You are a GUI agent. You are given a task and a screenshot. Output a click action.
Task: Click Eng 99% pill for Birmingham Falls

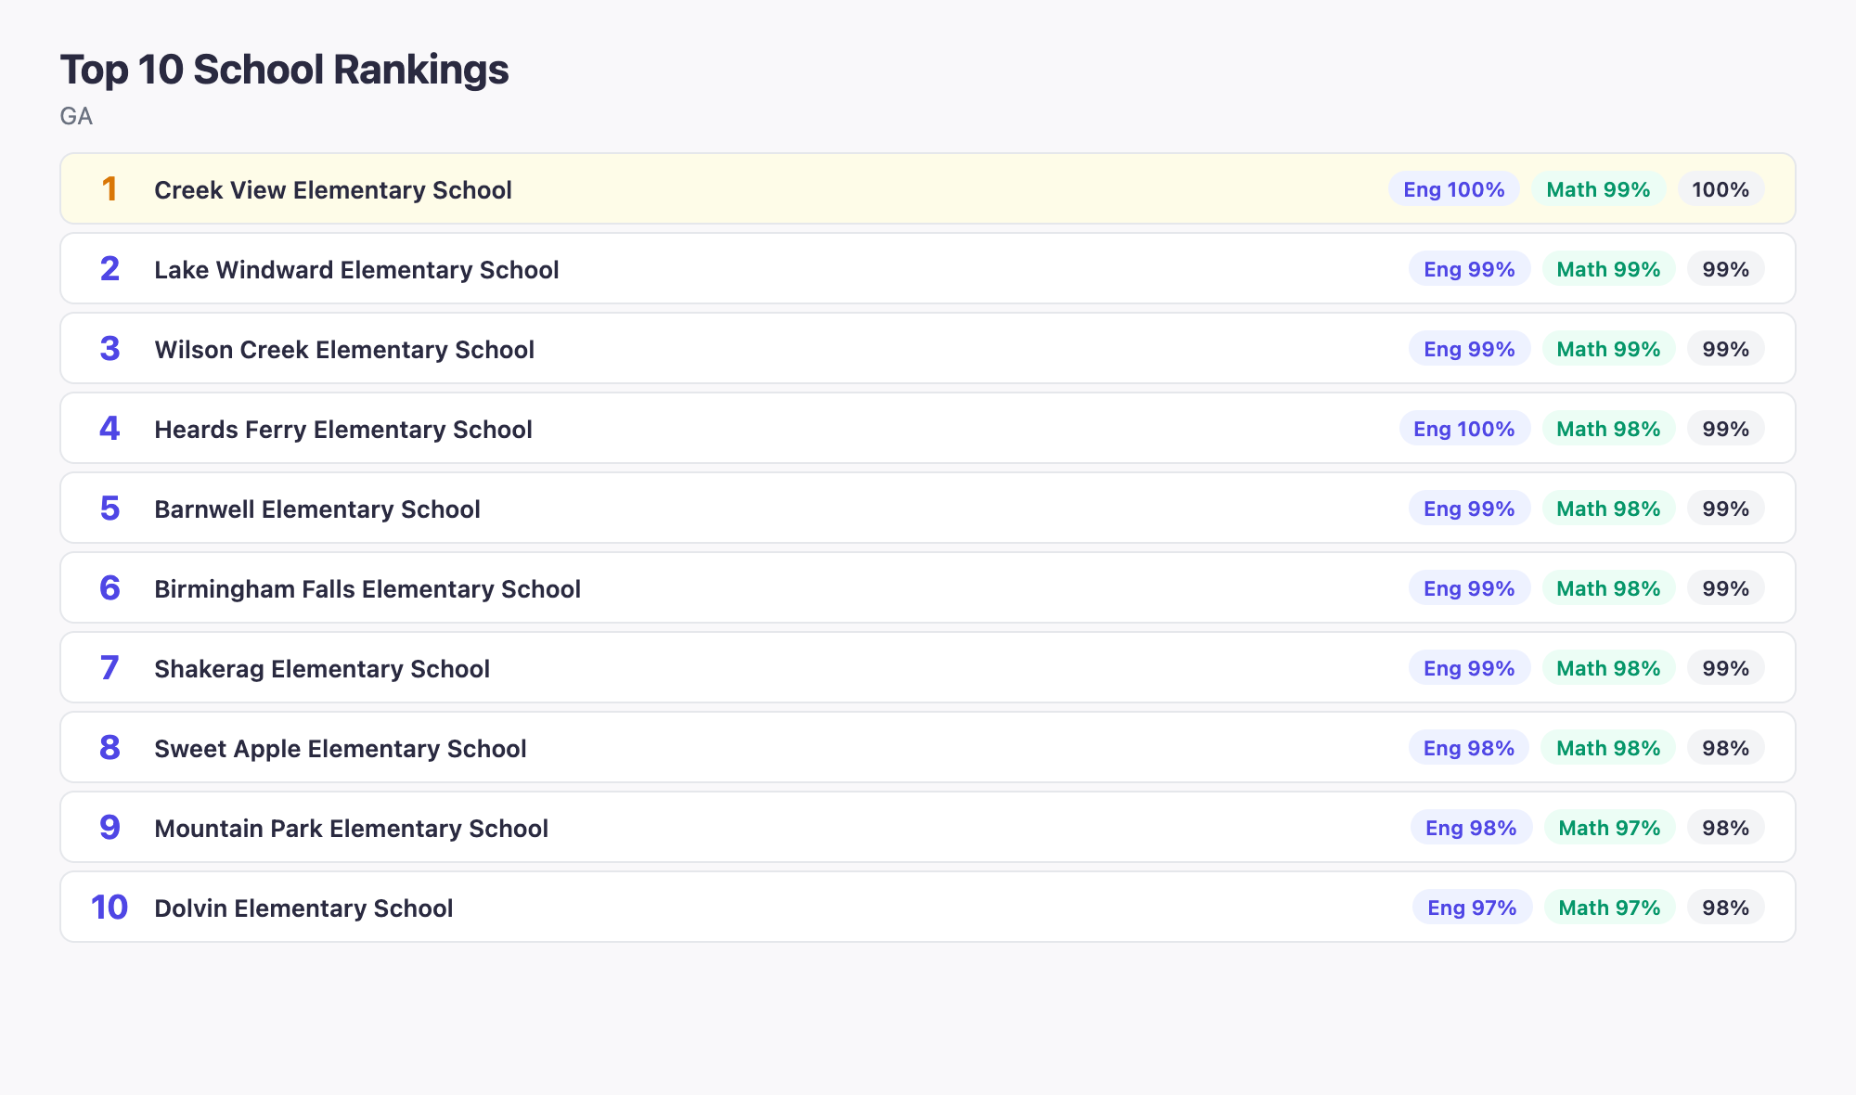coord(1470,588)
